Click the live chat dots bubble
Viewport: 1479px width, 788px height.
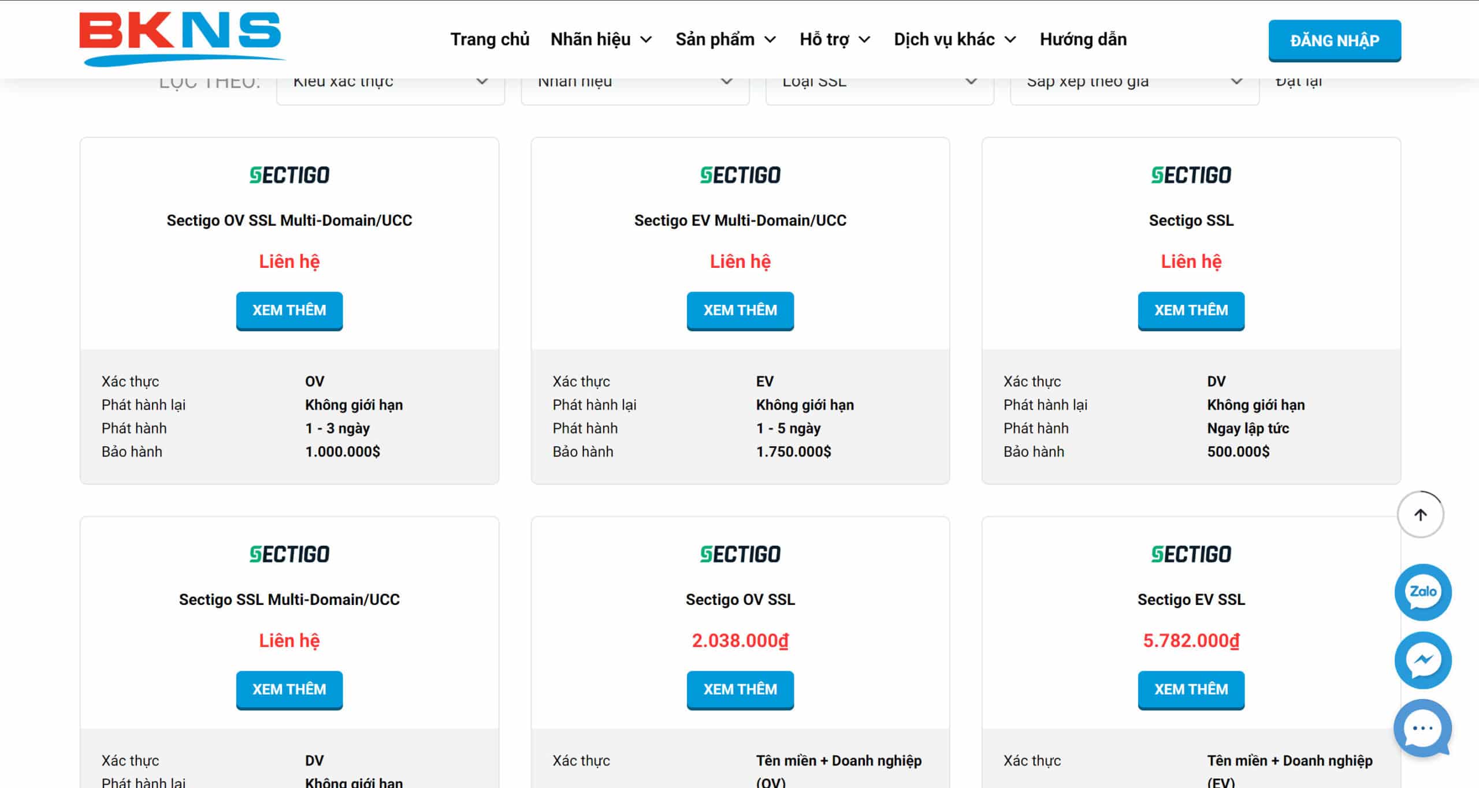coord(1422,728)
